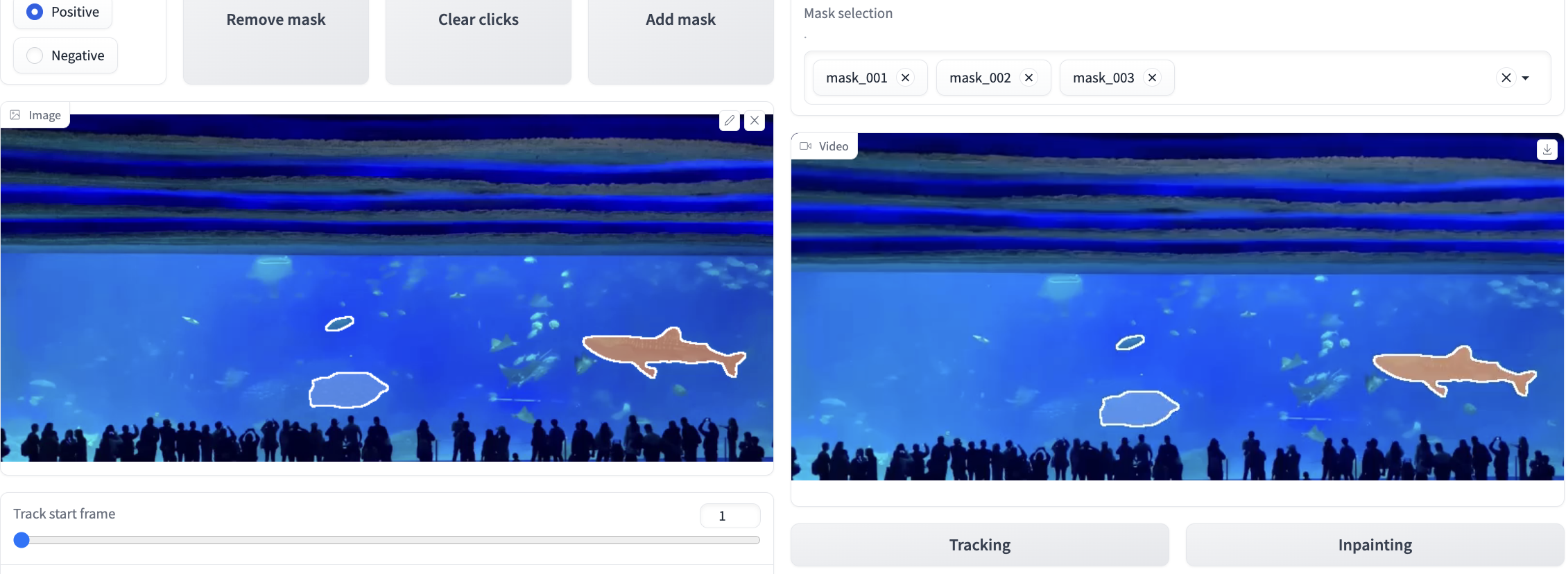This screenshot has width=1566, height=574.
Task: Start the Tracking process
Action: (x=979, y=545)
